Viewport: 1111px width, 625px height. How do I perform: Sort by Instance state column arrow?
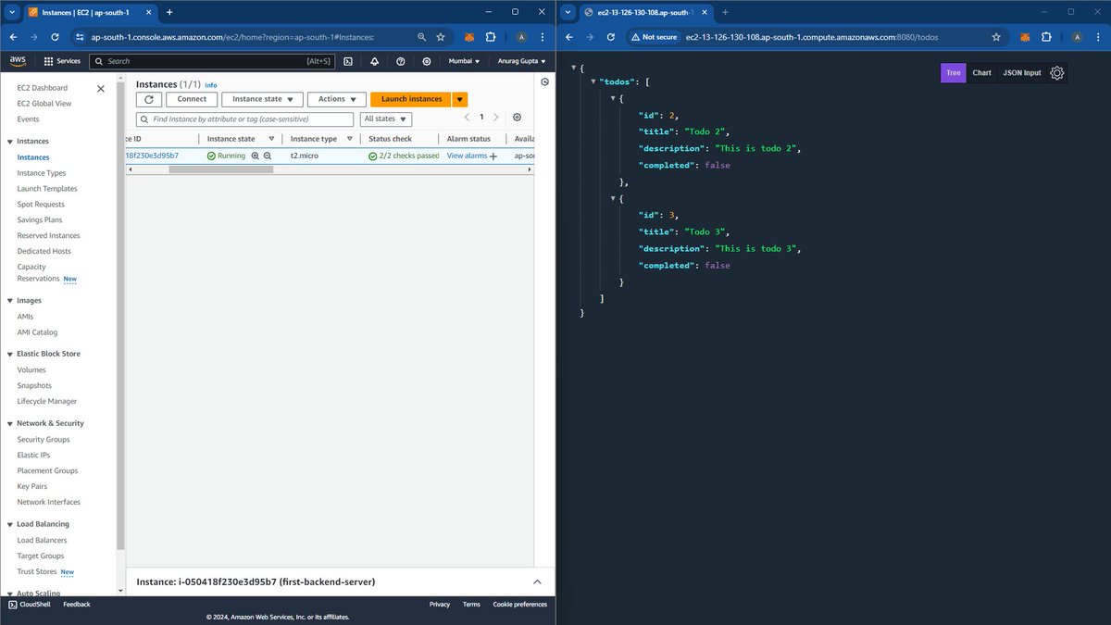[x=271, y=139]
